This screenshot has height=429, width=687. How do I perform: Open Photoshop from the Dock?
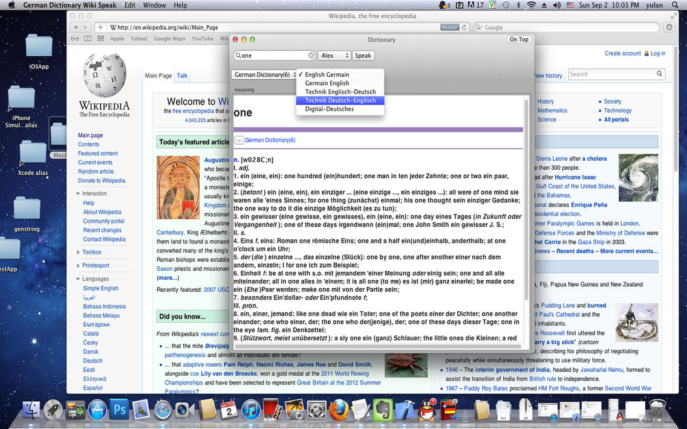(x=119, y=409)
